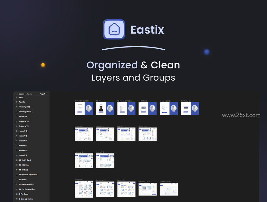Click the frame icon beside 15-Add Card layer
This screenshot has width=267, height=202.
click(x=17, y=165)
